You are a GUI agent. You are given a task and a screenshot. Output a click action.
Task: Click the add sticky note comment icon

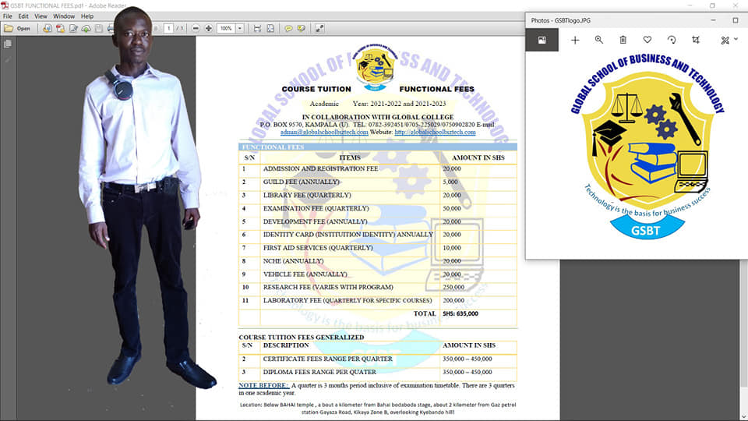click(x=288, y=29)
